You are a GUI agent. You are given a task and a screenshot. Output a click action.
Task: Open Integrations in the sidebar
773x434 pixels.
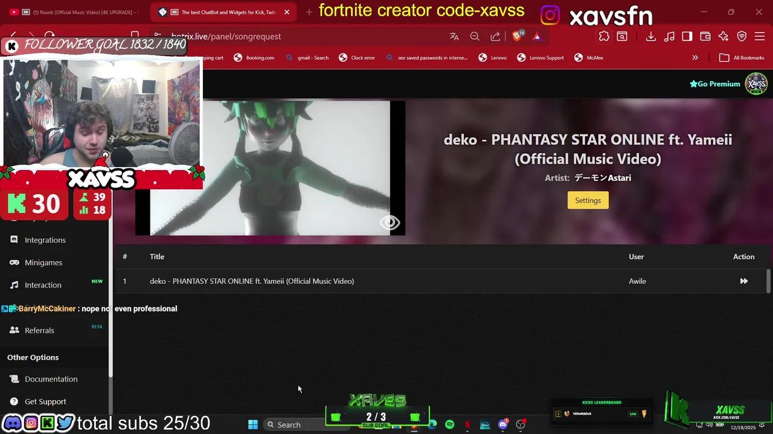click(x=45, y=240)
